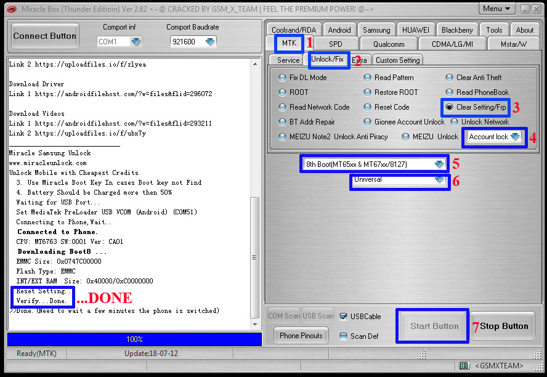Open the About tab

[524, 30]
